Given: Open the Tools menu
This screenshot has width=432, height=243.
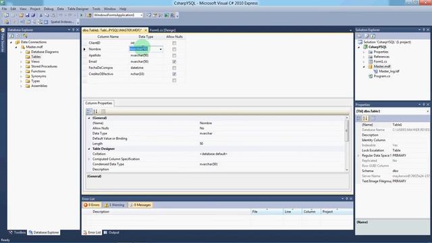Looking at the screenshot, I should [x=96, y=9].
